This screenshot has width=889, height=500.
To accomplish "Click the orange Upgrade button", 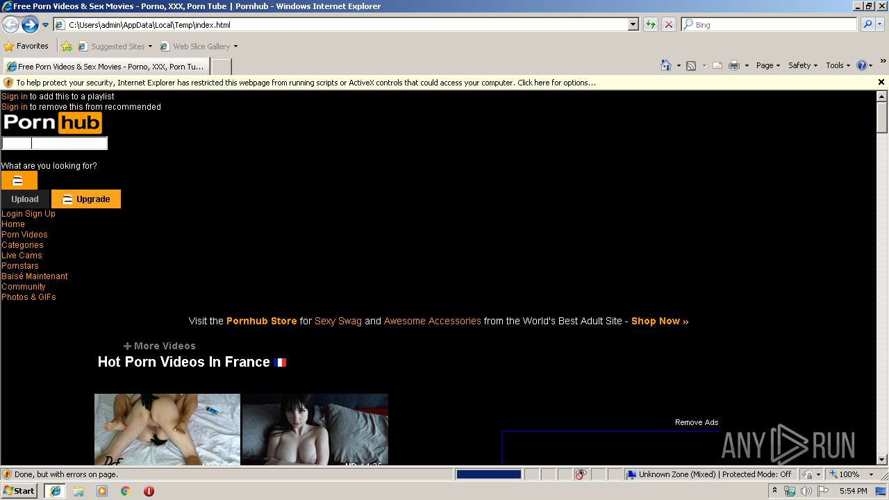I will click(x=86, y=199).
